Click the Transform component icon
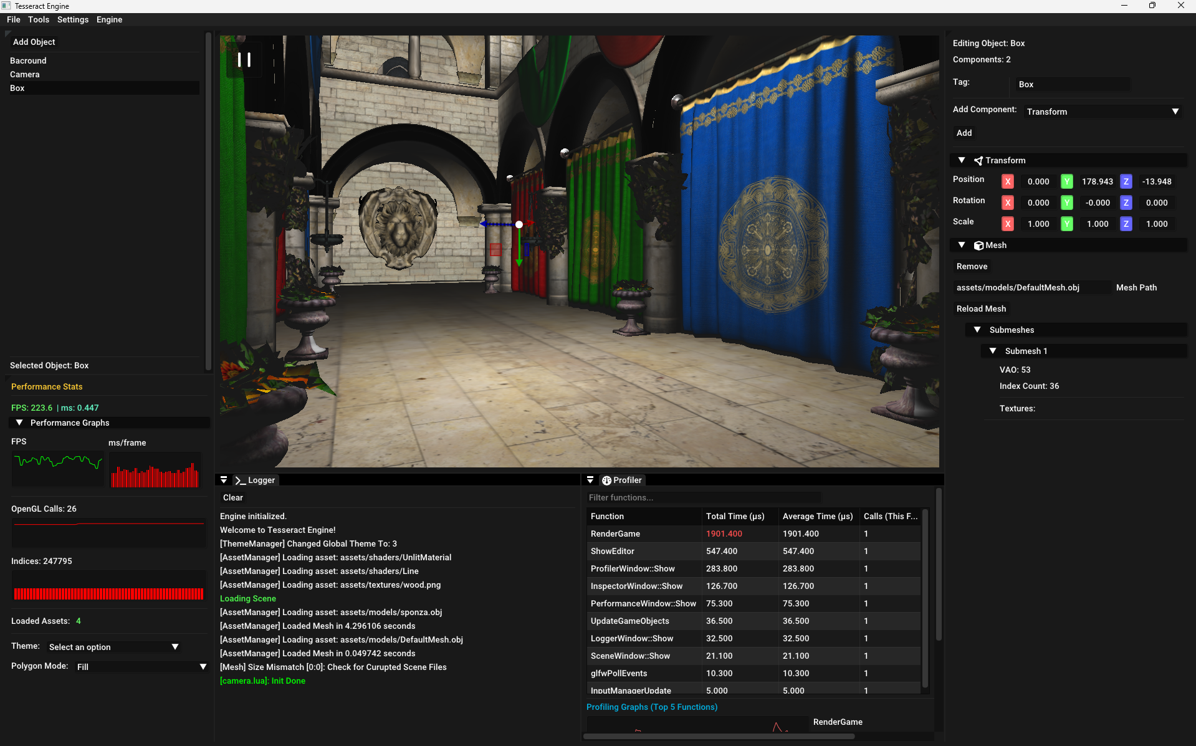Image resolution: width=1196 pixels, height=746 pixels. click(978, 161)
